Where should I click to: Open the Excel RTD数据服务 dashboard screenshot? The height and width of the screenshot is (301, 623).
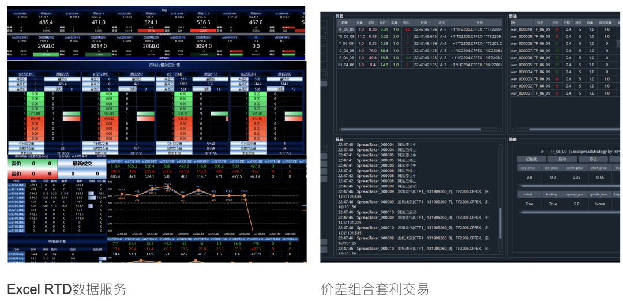point(157,134)
